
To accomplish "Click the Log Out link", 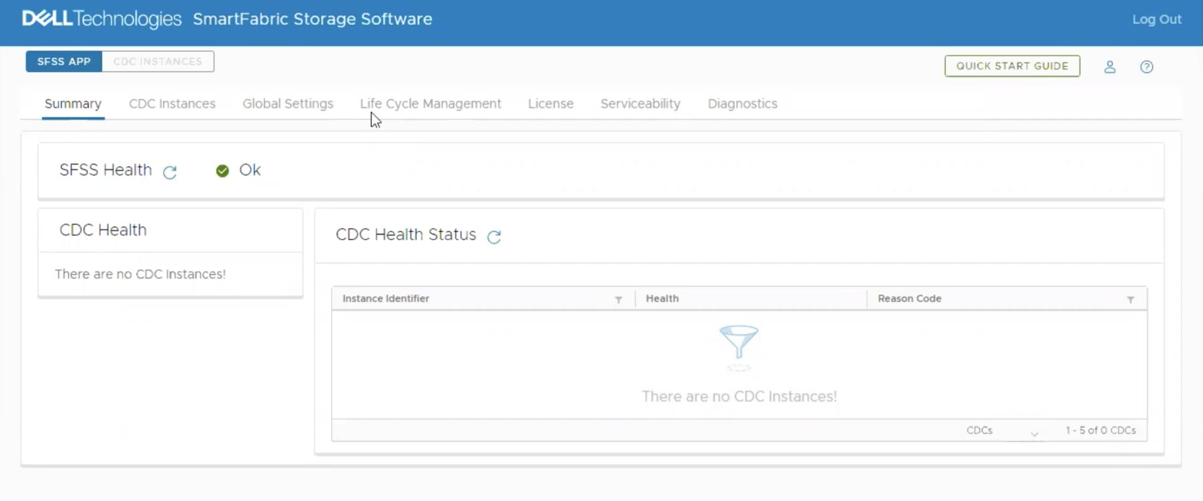I will pos(1157,19).
